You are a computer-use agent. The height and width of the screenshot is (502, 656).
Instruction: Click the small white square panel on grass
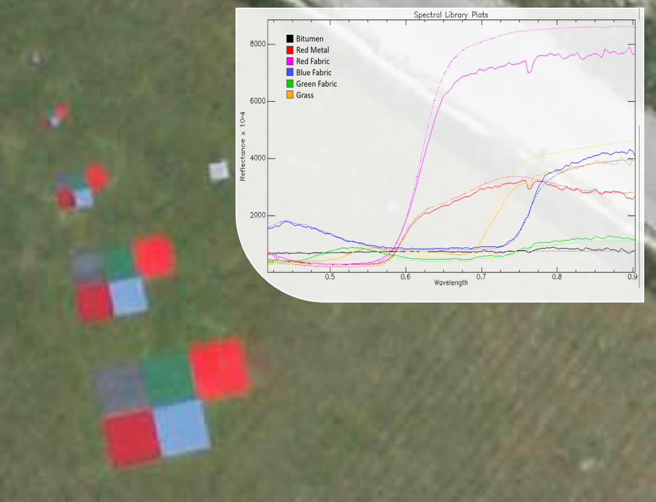pyautogui.click(x=219, y=171)
